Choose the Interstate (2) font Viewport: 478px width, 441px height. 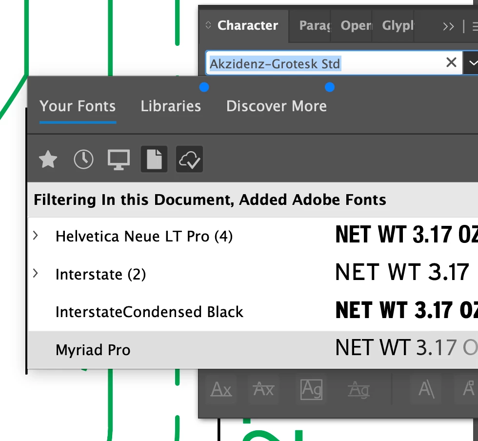tap(100, 274)
